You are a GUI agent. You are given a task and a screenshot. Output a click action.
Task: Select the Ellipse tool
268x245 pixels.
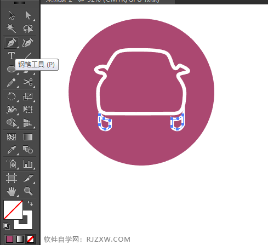pyautogui.click(x=10, y=70)
